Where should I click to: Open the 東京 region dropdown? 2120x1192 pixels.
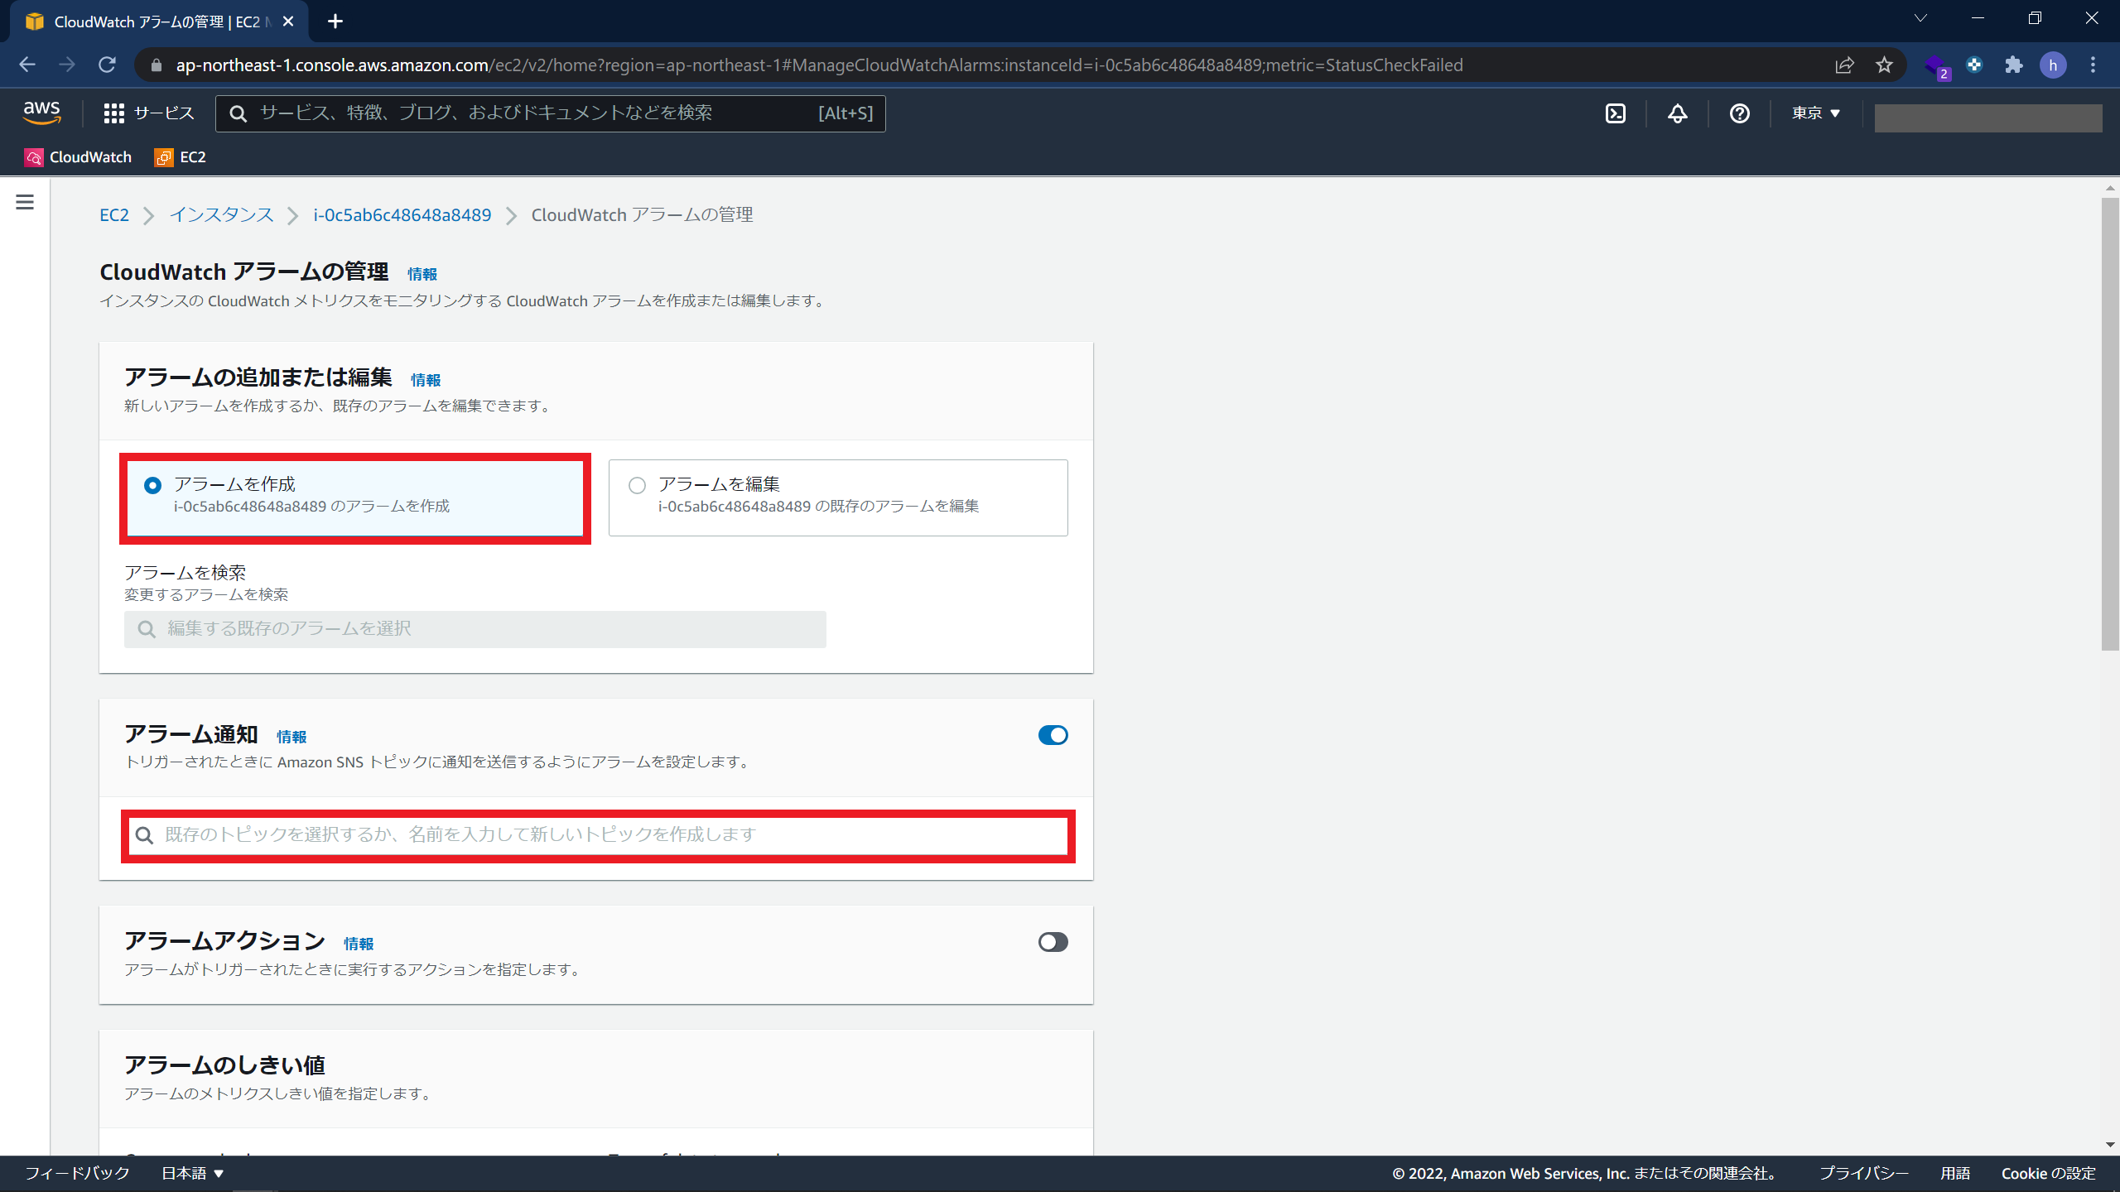pyautogui.click(x=1816, y=113)
